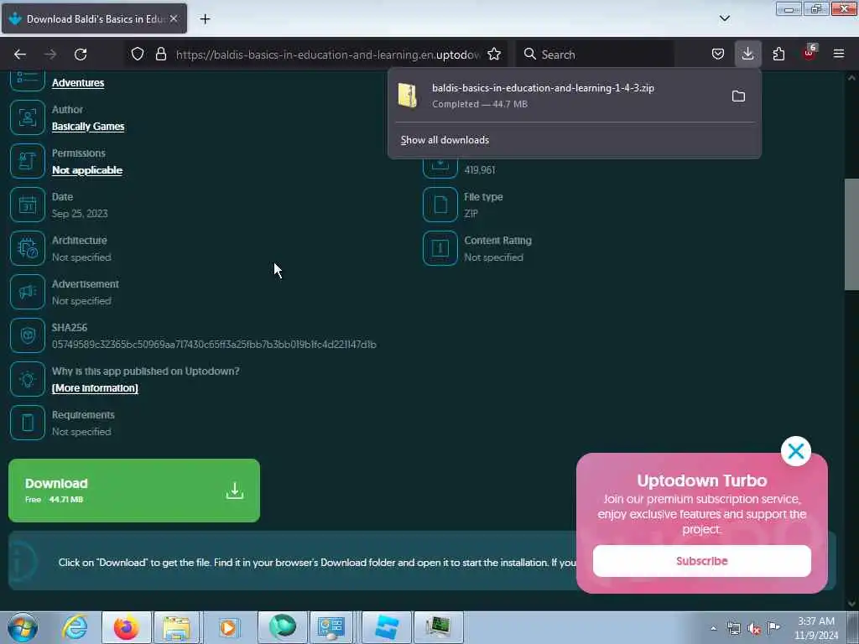The image size is (859, 644).
Task: Open Windows Explorer from taskbar
Action: (176, 627)
